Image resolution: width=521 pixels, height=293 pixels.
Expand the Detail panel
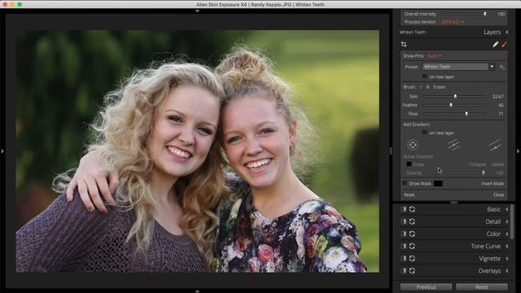coord(506,221)
